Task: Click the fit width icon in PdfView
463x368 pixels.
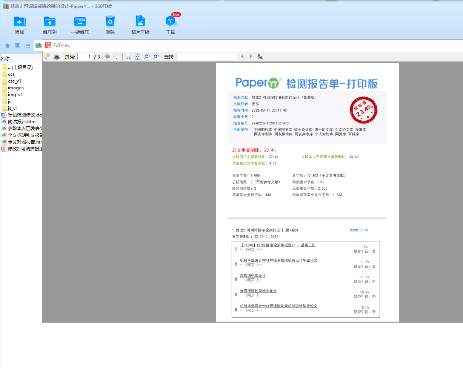Action: pyautogui.click(x=128, y=57)
